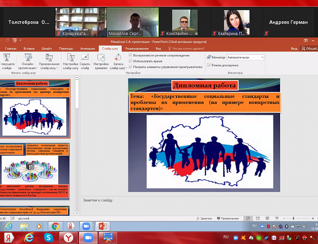Select Михайлов Серг participant video in Zoom
Image resolution: width=318 pixels, height=244 pixels.
[x=132, y=22]
